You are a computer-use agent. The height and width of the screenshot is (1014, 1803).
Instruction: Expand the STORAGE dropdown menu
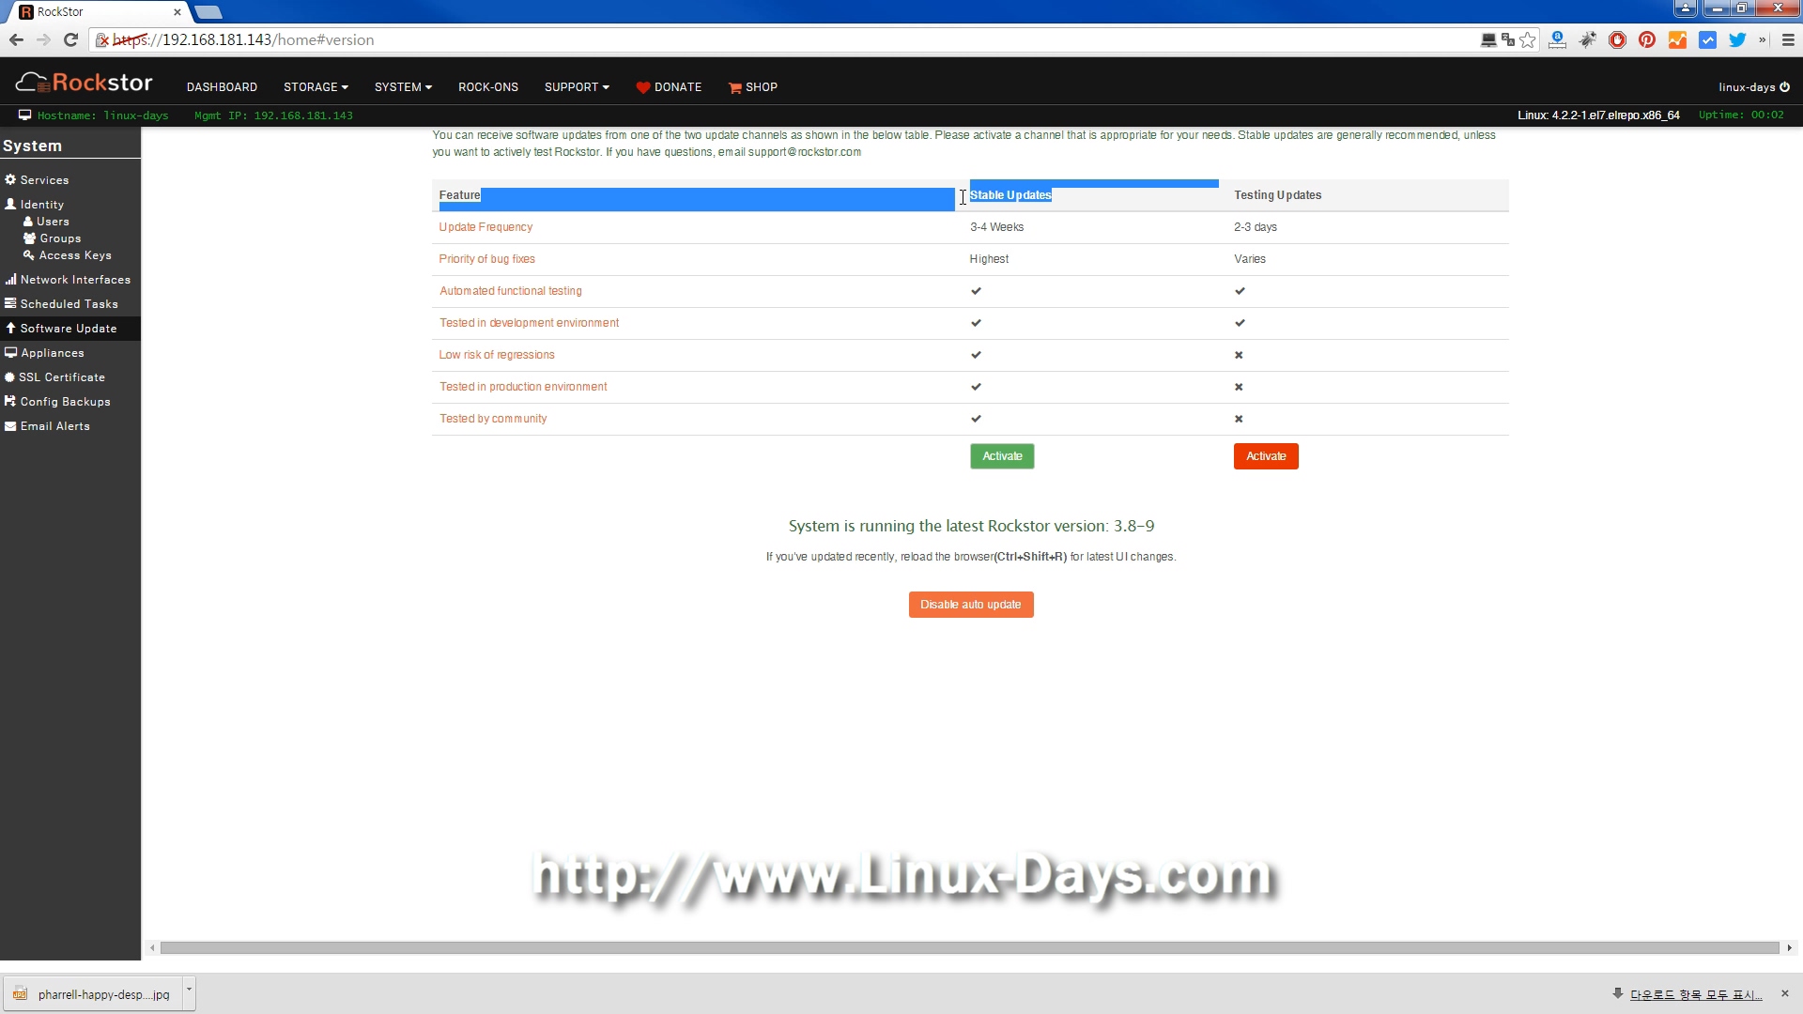pyautogui.click(x=316, y=87)
